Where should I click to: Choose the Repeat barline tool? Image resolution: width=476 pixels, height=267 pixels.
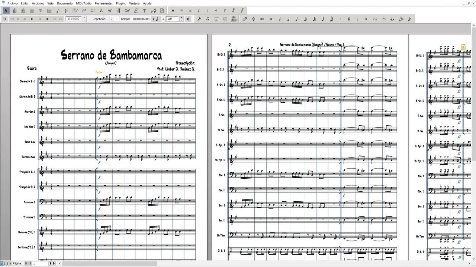[x=119, y=10]
